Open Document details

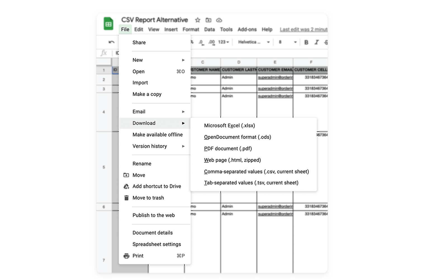pos(155,233)
